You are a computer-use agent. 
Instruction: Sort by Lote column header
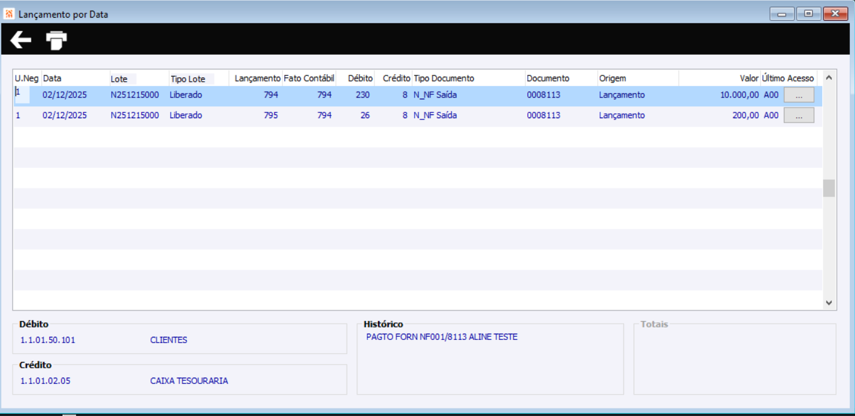(119, 79)
